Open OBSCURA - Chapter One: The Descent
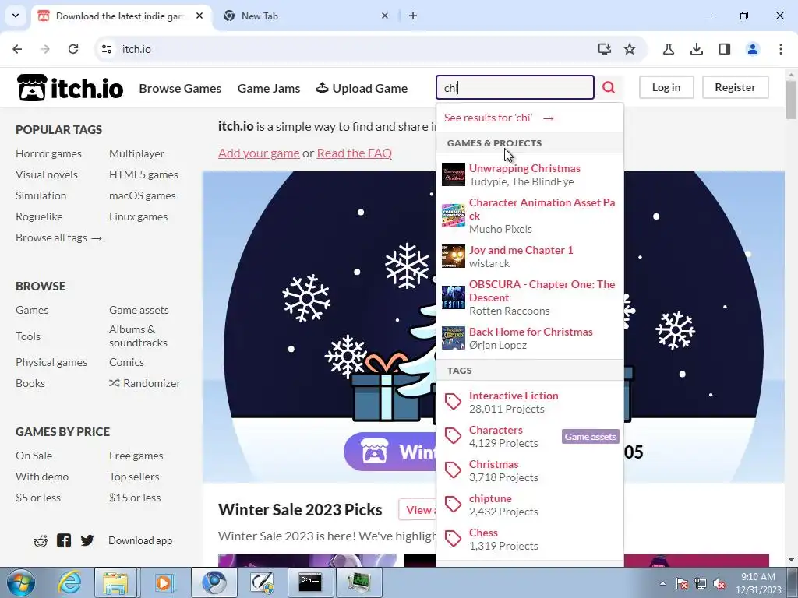The image size is (798, 598). 530,297
